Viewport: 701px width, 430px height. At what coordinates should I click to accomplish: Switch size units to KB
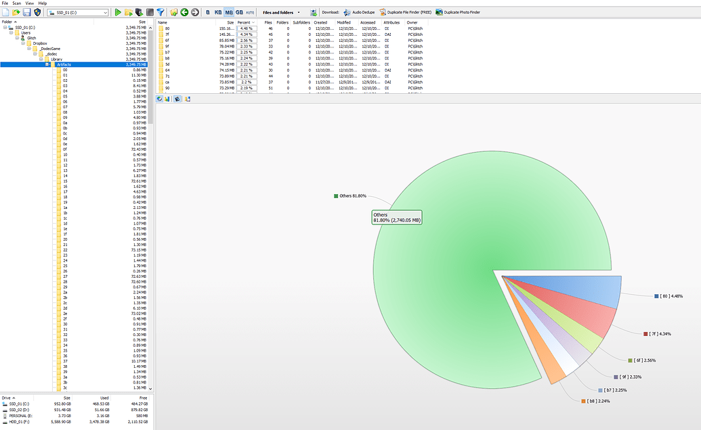[x=218, y=12]
